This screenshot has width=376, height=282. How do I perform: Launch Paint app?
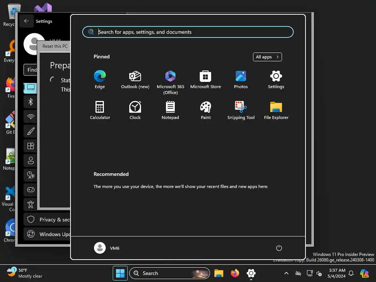coord(206,110)
